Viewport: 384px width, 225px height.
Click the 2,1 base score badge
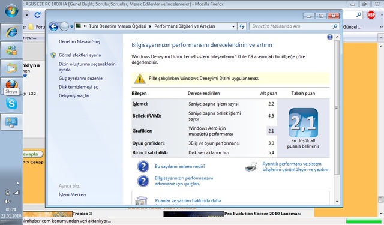tap(303, 122)
